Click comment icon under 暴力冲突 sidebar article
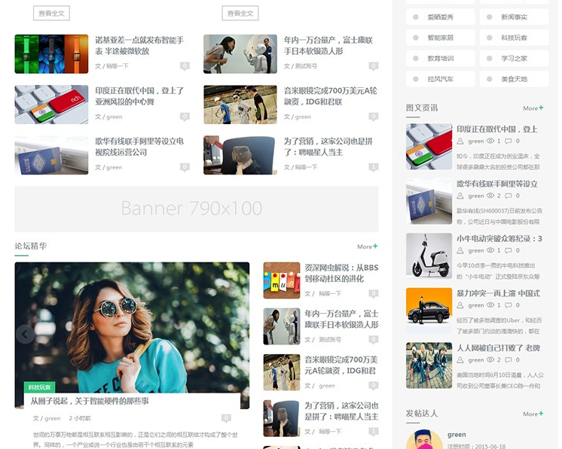Screen dimensions: 562x449 click(x=509, y=305)
